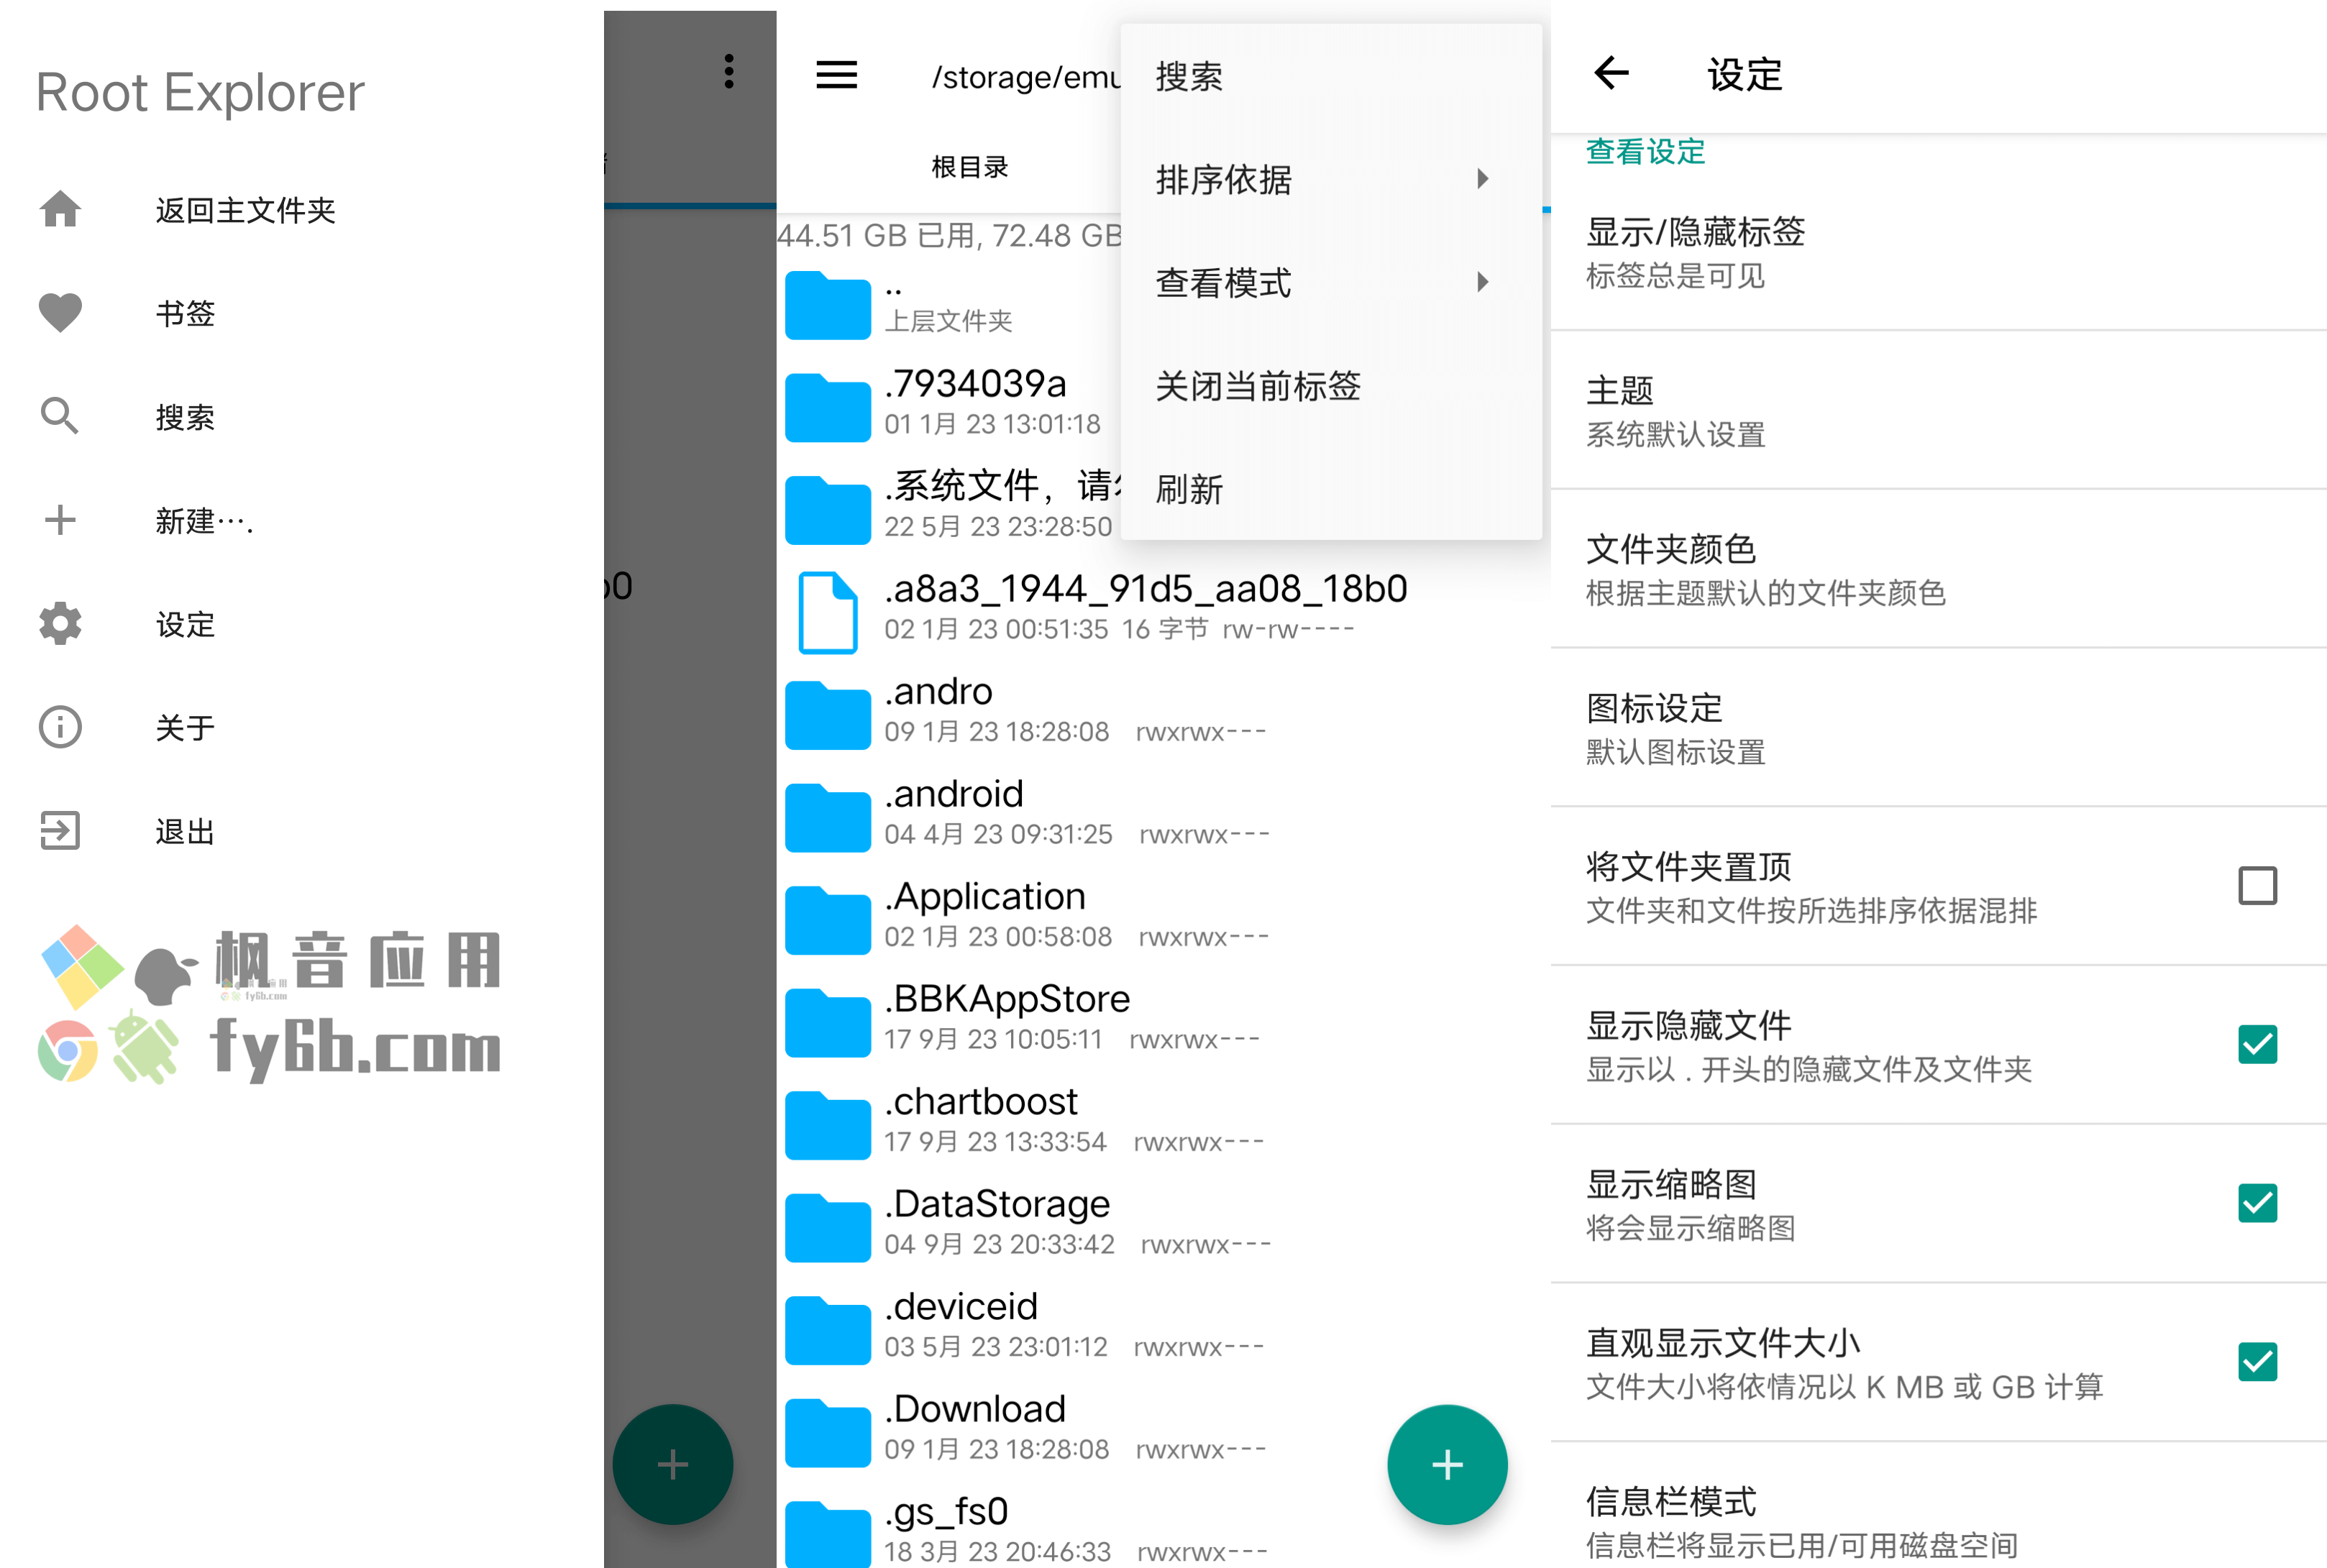The width and height of the screenshot is (2327, 1568).
Task: Tap the .a8a3_1944_91d5_aa08_18b0 file icon
Action: click(x=828, y=612)
